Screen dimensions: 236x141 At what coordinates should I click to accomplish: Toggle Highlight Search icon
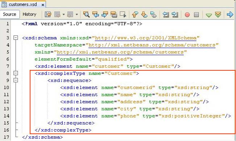[114, 14]
